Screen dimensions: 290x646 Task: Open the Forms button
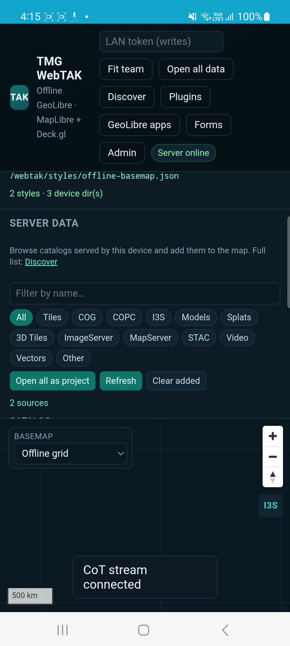[x=208, y=125]
